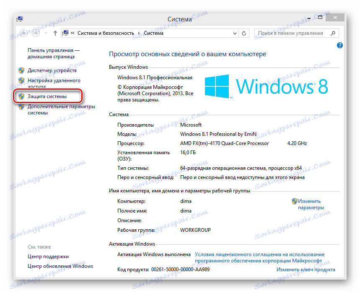Viewport: 360px width, 293px height.
Task: Expand the address bar dropdown arrow
Action: (234, 33)
